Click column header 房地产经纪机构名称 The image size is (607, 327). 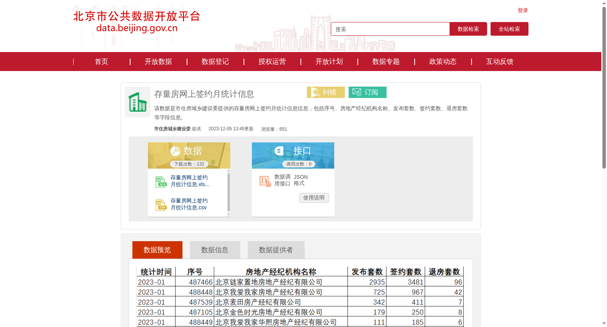click(281, 272)
